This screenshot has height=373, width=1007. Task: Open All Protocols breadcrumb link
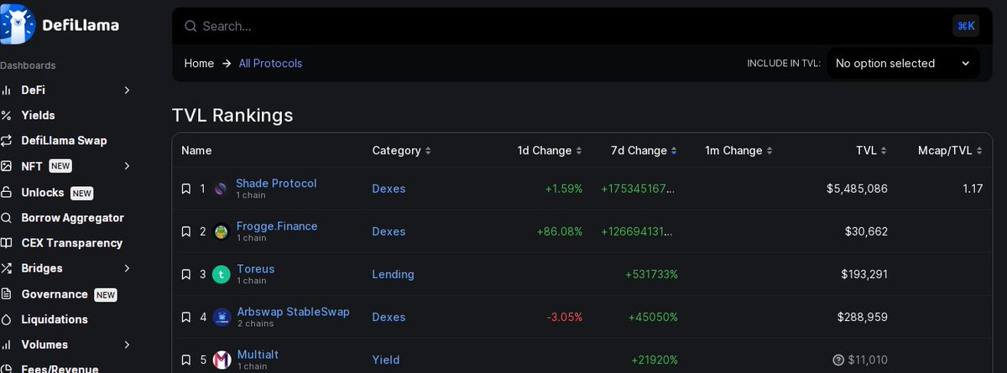pos(270,64)
